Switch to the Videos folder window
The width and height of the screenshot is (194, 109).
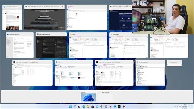tap(87, 18)
